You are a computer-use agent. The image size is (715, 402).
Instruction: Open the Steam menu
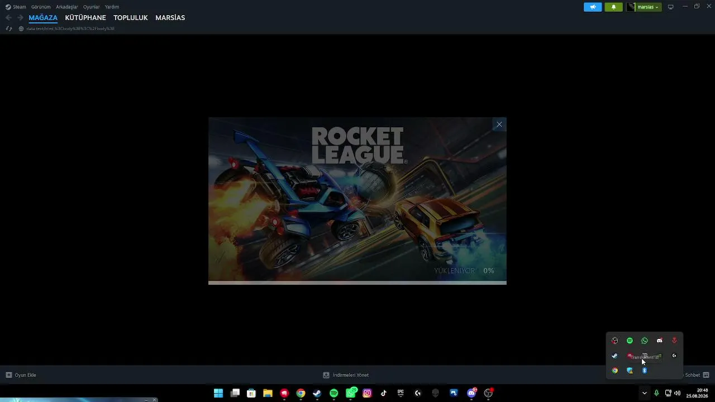pos(16,7)
